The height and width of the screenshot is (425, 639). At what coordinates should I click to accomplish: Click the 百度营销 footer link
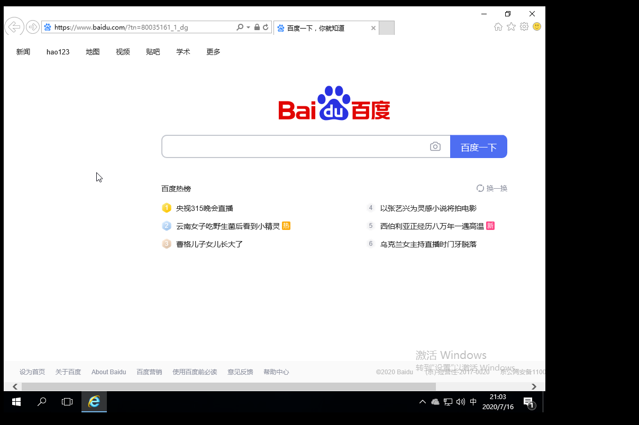click(149, 372)
